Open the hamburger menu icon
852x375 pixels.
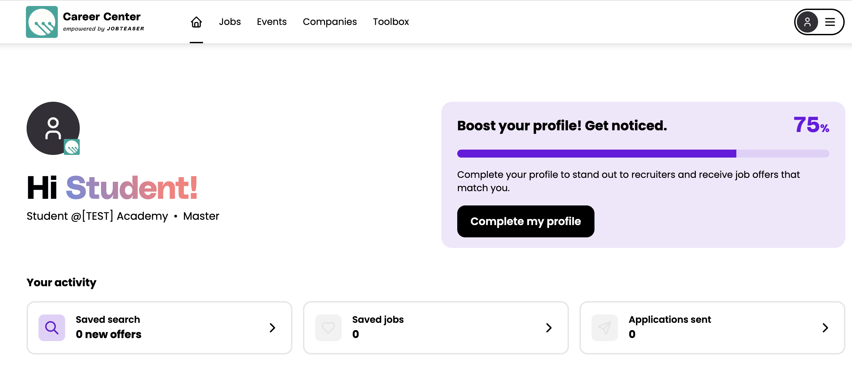click(x=830, y=22)
